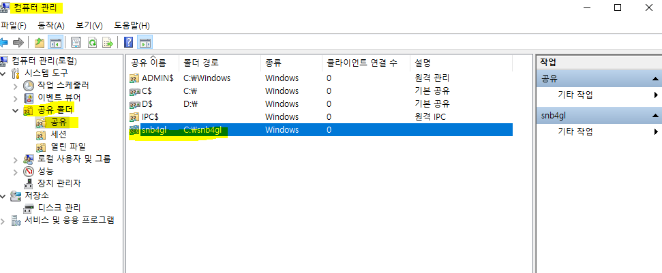Maximize the 컴퓨터 관리 window
The height and width of the screenshot is (273, 662).
(618, 7)
